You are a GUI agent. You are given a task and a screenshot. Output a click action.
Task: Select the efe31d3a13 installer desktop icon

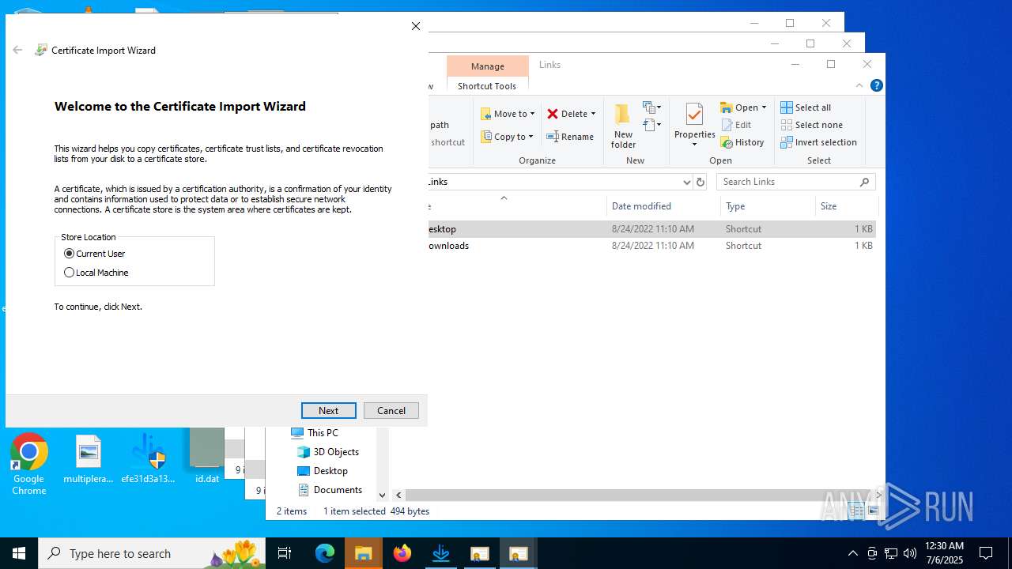(148, 459)
